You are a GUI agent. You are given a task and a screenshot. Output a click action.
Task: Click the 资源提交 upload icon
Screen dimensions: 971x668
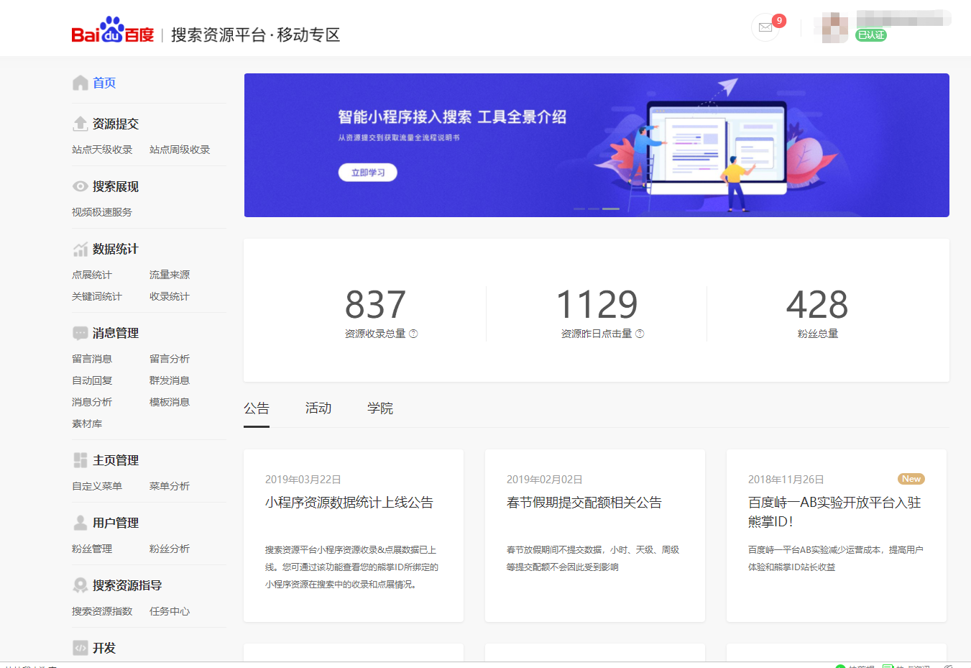coord(80,124)
